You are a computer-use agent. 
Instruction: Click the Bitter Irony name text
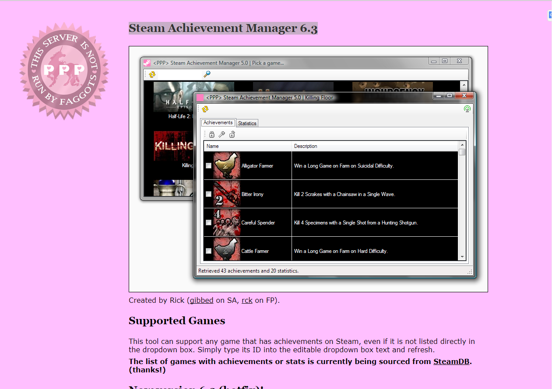253,194
